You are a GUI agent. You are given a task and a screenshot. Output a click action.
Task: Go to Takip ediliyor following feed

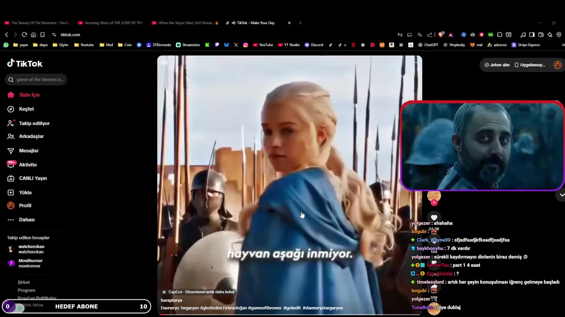29,123
